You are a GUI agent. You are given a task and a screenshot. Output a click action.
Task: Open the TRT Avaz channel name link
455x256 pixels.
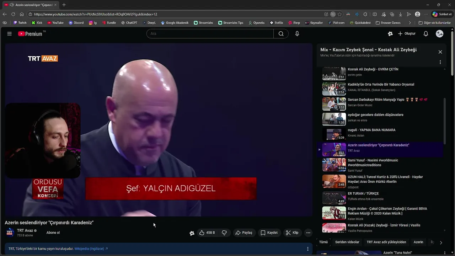point(25,231)
